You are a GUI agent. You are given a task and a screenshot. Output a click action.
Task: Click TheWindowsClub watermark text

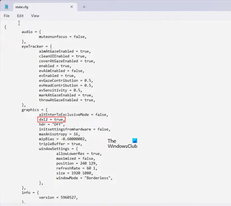pos(122,143)
